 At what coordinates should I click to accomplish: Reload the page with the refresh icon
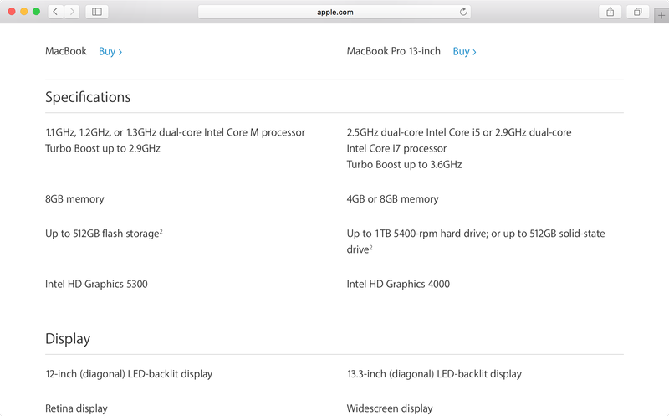click(x=463, y=12)
